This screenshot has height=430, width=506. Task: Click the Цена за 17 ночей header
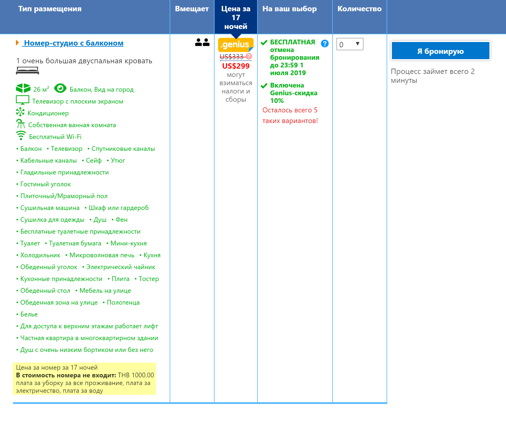coord(236,17)
